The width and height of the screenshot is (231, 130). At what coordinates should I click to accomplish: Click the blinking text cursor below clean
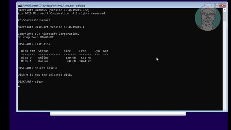tap(19, 86)
